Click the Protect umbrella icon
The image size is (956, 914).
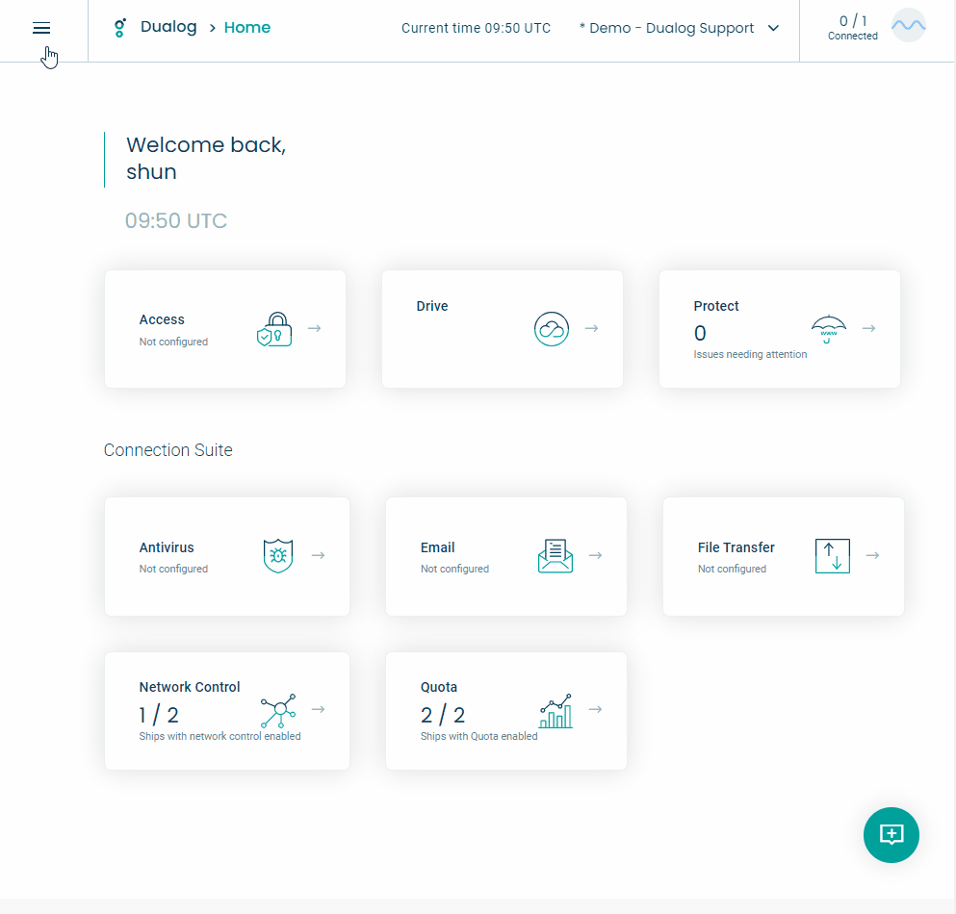[x=827, y=328]
